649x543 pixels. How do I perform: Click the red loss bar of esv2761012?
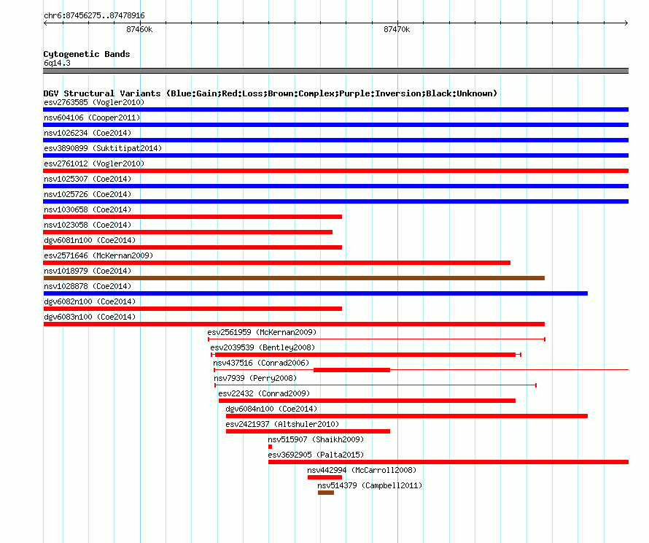(335, 171)
